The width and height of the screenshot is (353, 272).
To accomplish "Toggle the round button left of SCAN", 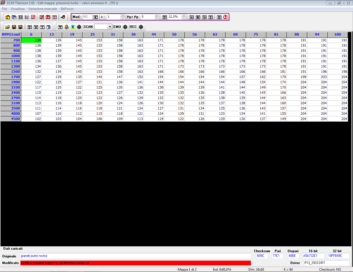I will click(x=79, y=27).
